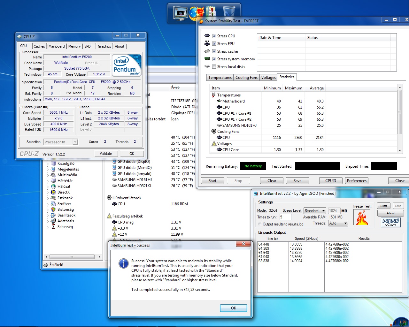Toggle the Stress cache checkbox
The width and height of the screenshot is (409, 327).
[x=214, y=51]
